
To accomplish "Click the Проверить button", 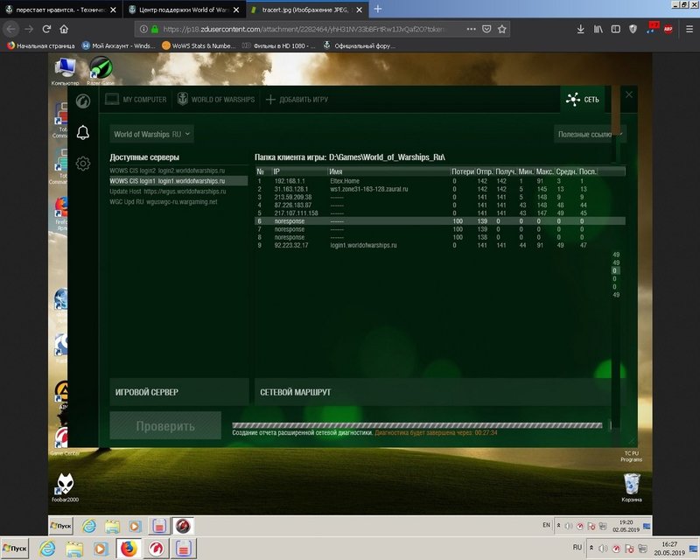I will [165, 426].
